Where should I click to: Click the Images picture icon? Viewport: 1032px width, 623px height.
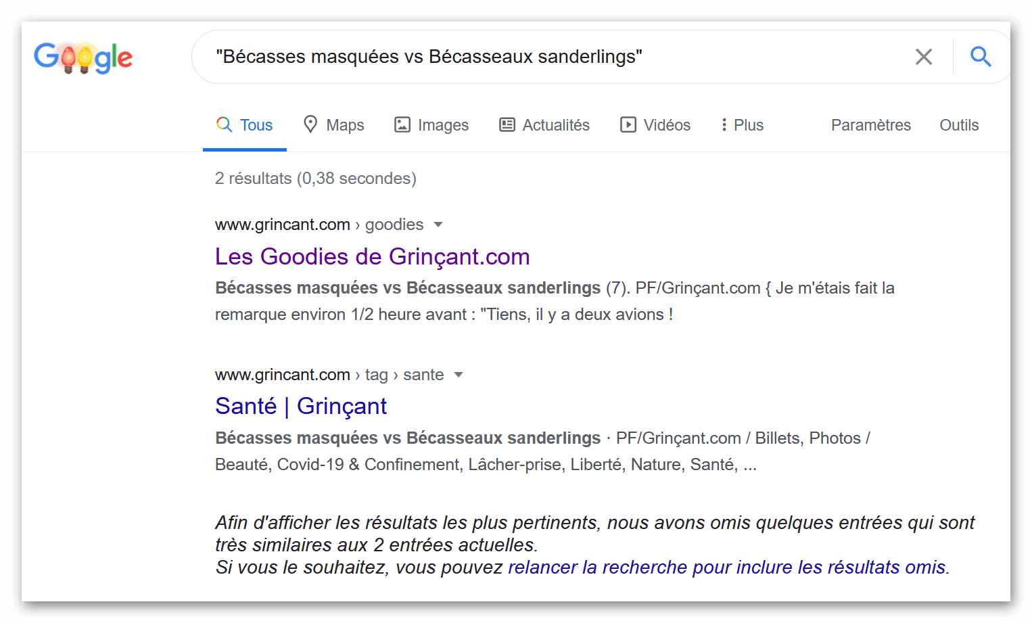[402, 124]
